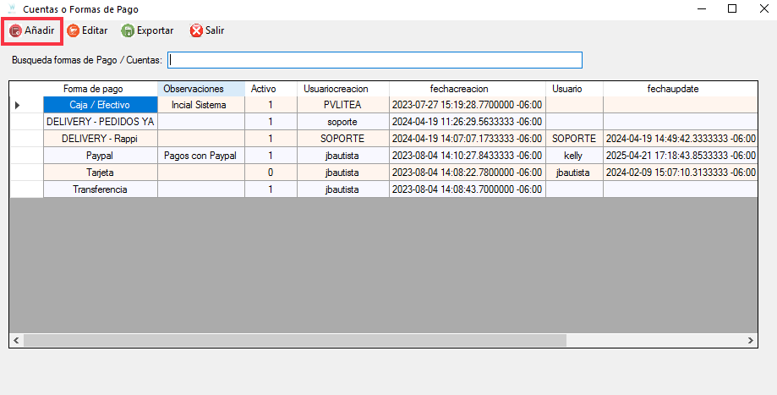Select the current row arrow indicator
This screenshot has width=777, height=395.
click(18, 105)
